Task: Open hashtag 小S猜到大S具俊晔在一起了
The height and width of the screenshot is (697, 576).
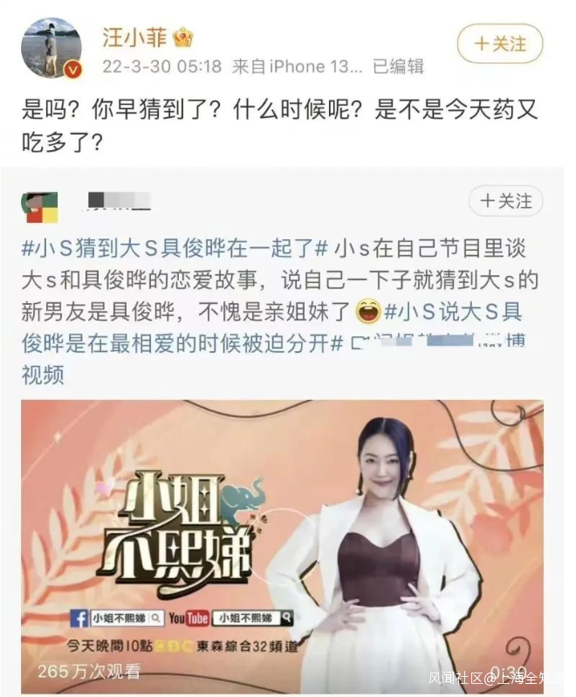Action: pyautogui.click(x=175, y=248)
